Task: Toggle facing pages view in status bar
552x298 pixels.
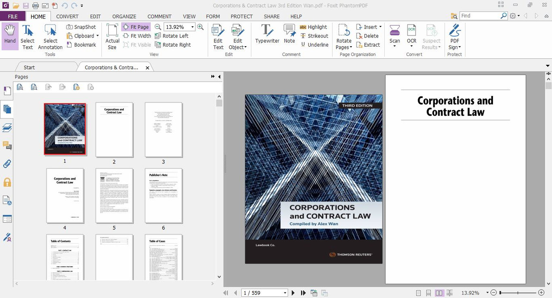Action: 439,293
